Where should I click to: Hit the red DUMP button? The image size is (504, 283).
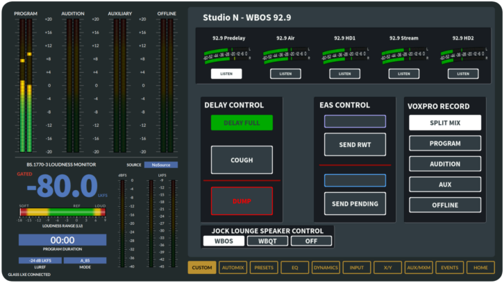point(242,201)
